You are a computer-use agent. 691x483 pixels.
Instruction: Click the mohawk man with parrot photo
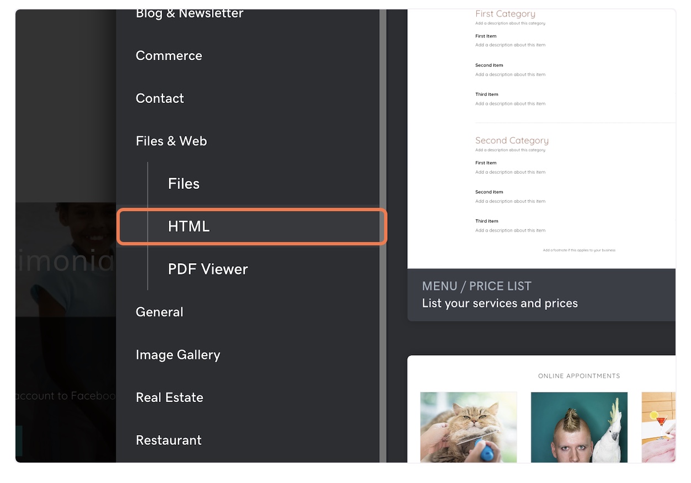pyautogui.click(x=579, y=427)
